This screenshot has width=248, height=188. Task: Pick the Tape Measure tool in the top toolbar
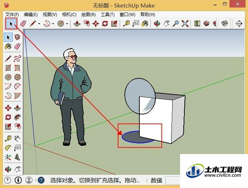pyautogui.click(x=127, y=24)
